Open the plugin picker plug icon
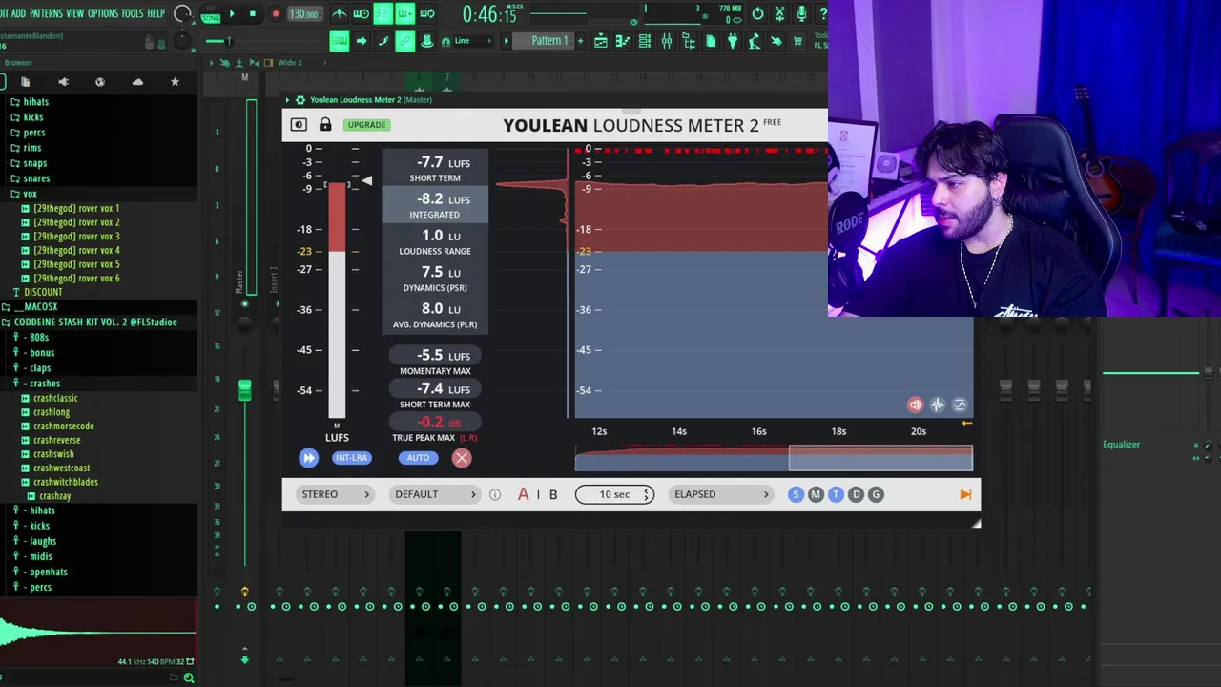The height and width of the screenshot is (687, 1221). pos(732,40)
